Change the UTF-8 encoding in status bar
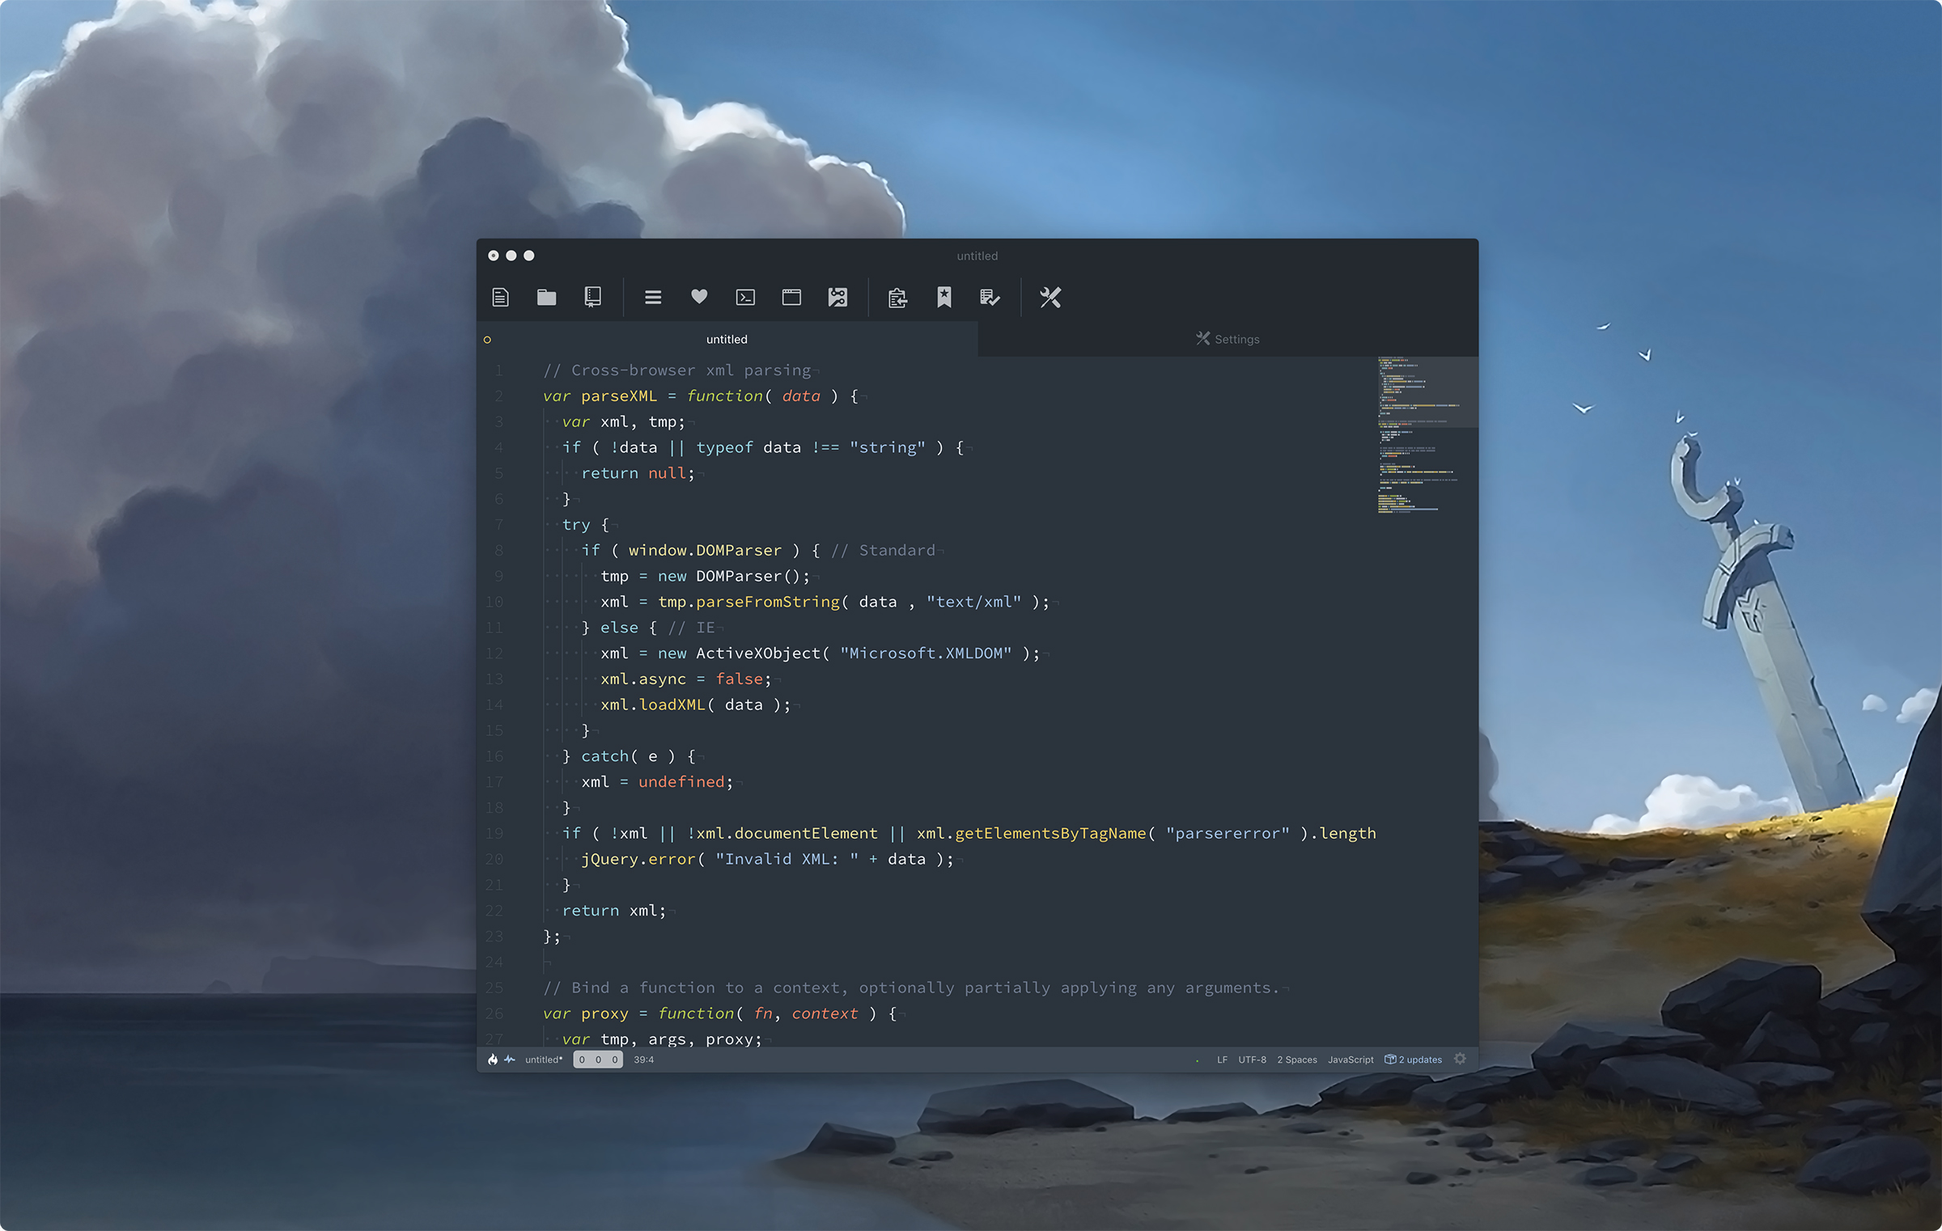1942x1231 pixels. (1252, 1060)
